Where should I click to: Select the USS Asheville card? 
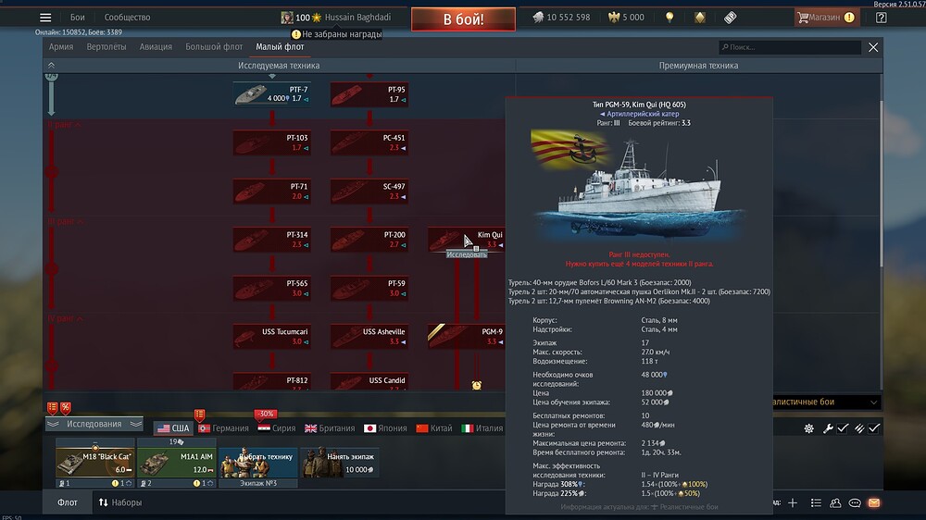[369, 337]
